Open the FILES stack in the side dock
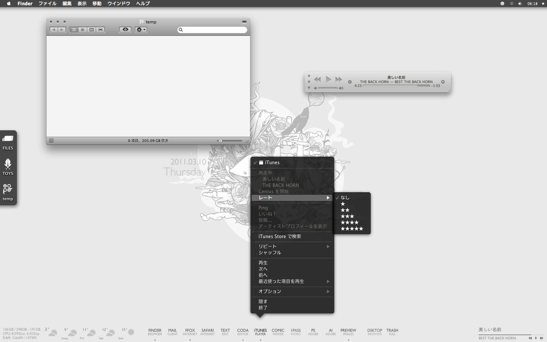 (x=8, y=143)
